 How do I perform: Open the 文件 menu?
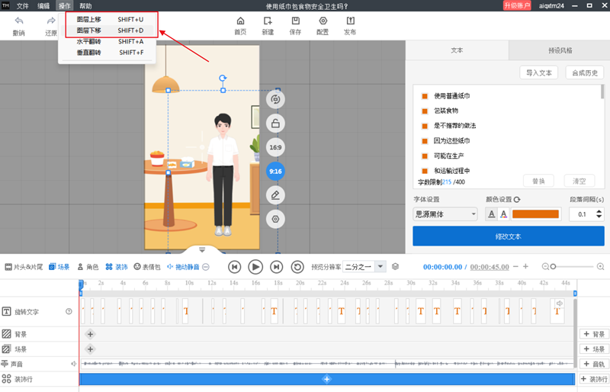pyautogui.click(x=23, y=6)
